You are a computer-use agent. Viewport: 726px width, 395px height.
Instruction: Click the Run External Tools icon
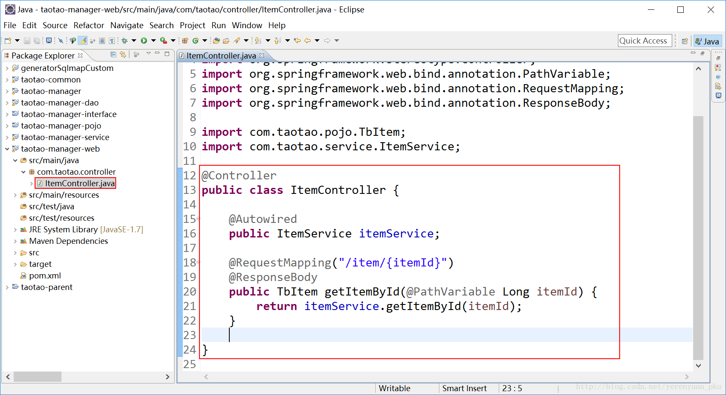pos(164,41)
